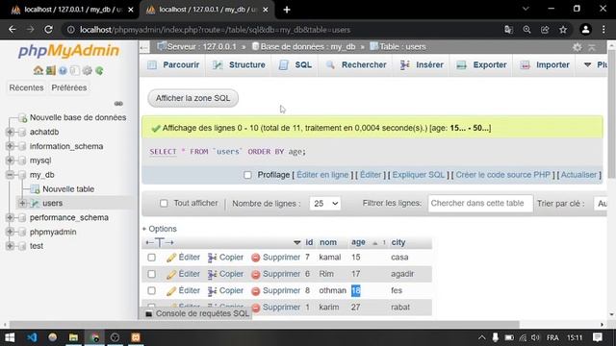Expand the users table node
The image size is (616, 346).
[x=22, y=203]
